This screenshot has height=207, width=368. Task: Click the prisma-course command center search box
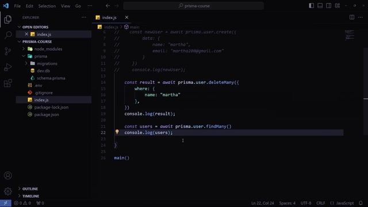193,6
